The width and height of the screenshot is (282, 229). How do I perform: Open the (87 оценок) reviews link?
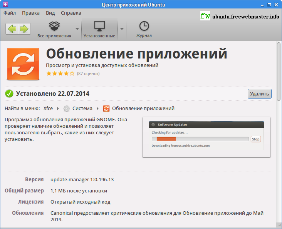88,74
